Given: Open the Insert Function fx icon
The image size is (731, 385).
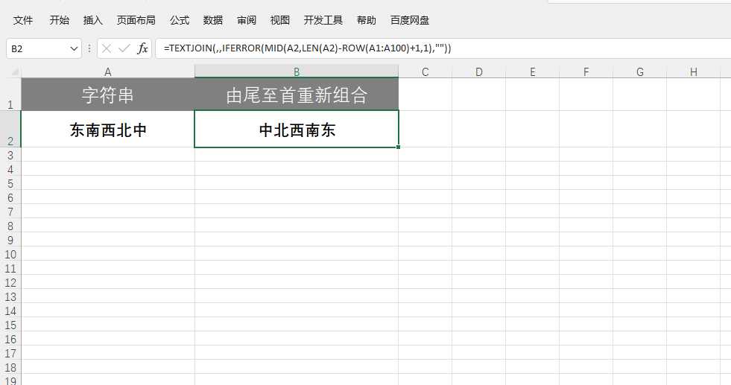Looking at the screenshot, I should coord(142,48).
